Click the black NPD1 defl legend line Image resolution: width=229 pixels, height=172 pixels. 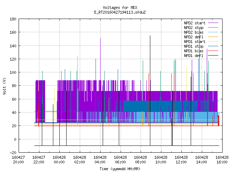point(213,56)
